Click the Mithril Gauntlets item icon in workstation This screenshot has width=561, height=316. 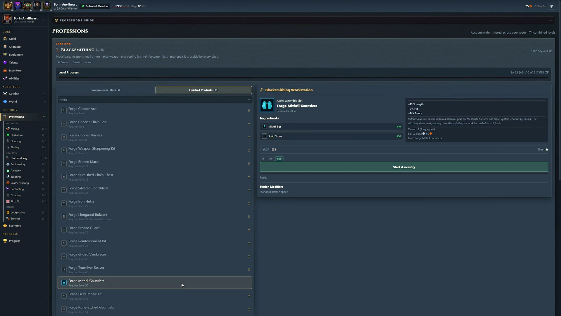click(267, 105)
